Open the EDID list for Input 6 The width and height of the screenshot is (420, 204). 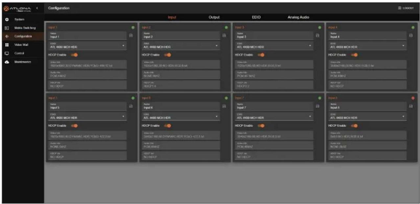180,116
